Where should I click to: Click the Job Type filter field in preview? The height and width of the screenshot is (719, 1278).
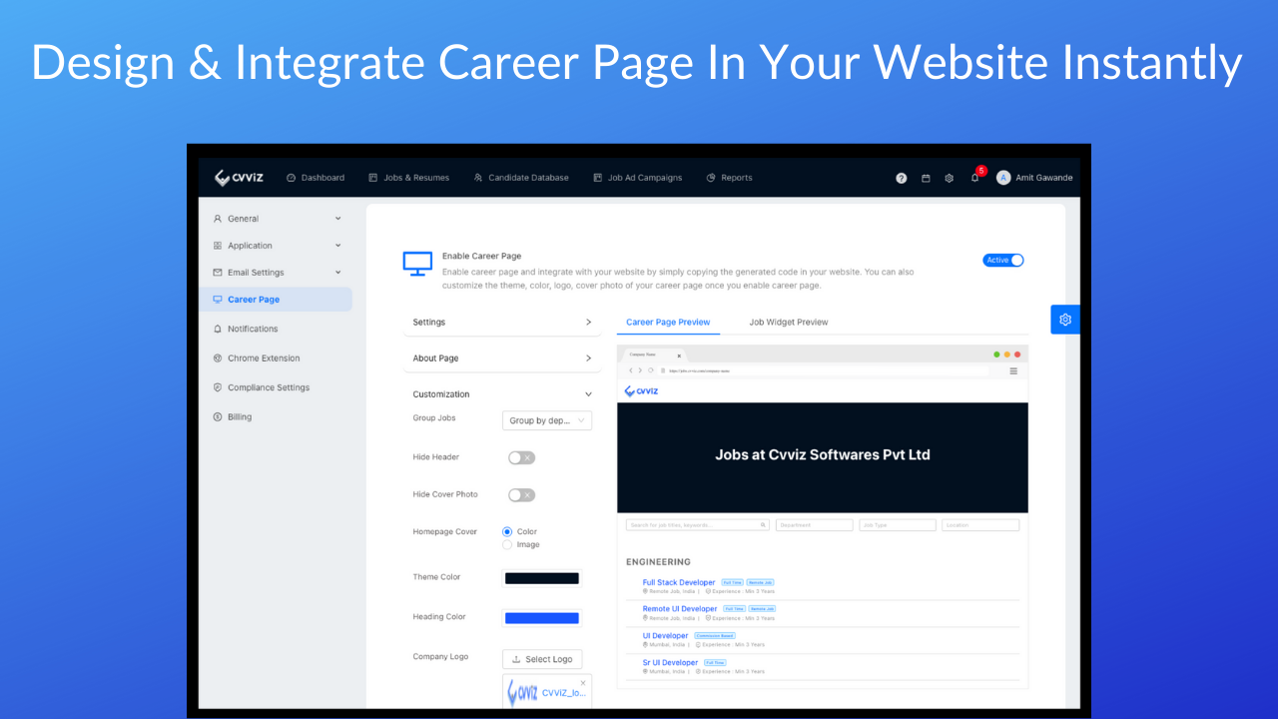[898, 525]
